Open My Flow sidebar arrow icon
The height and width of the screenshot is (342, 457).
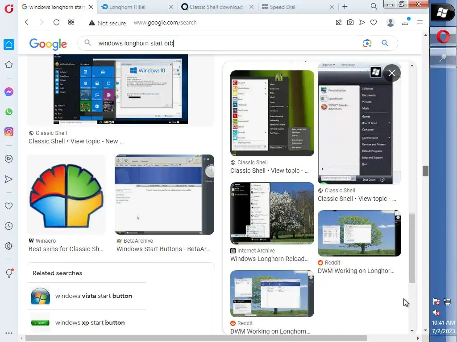[9, 179]
